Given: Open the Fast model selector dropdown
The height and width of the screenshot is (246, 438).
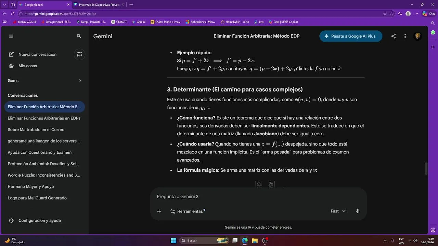Looking at the screenshot, I should [x=338, y=211].
